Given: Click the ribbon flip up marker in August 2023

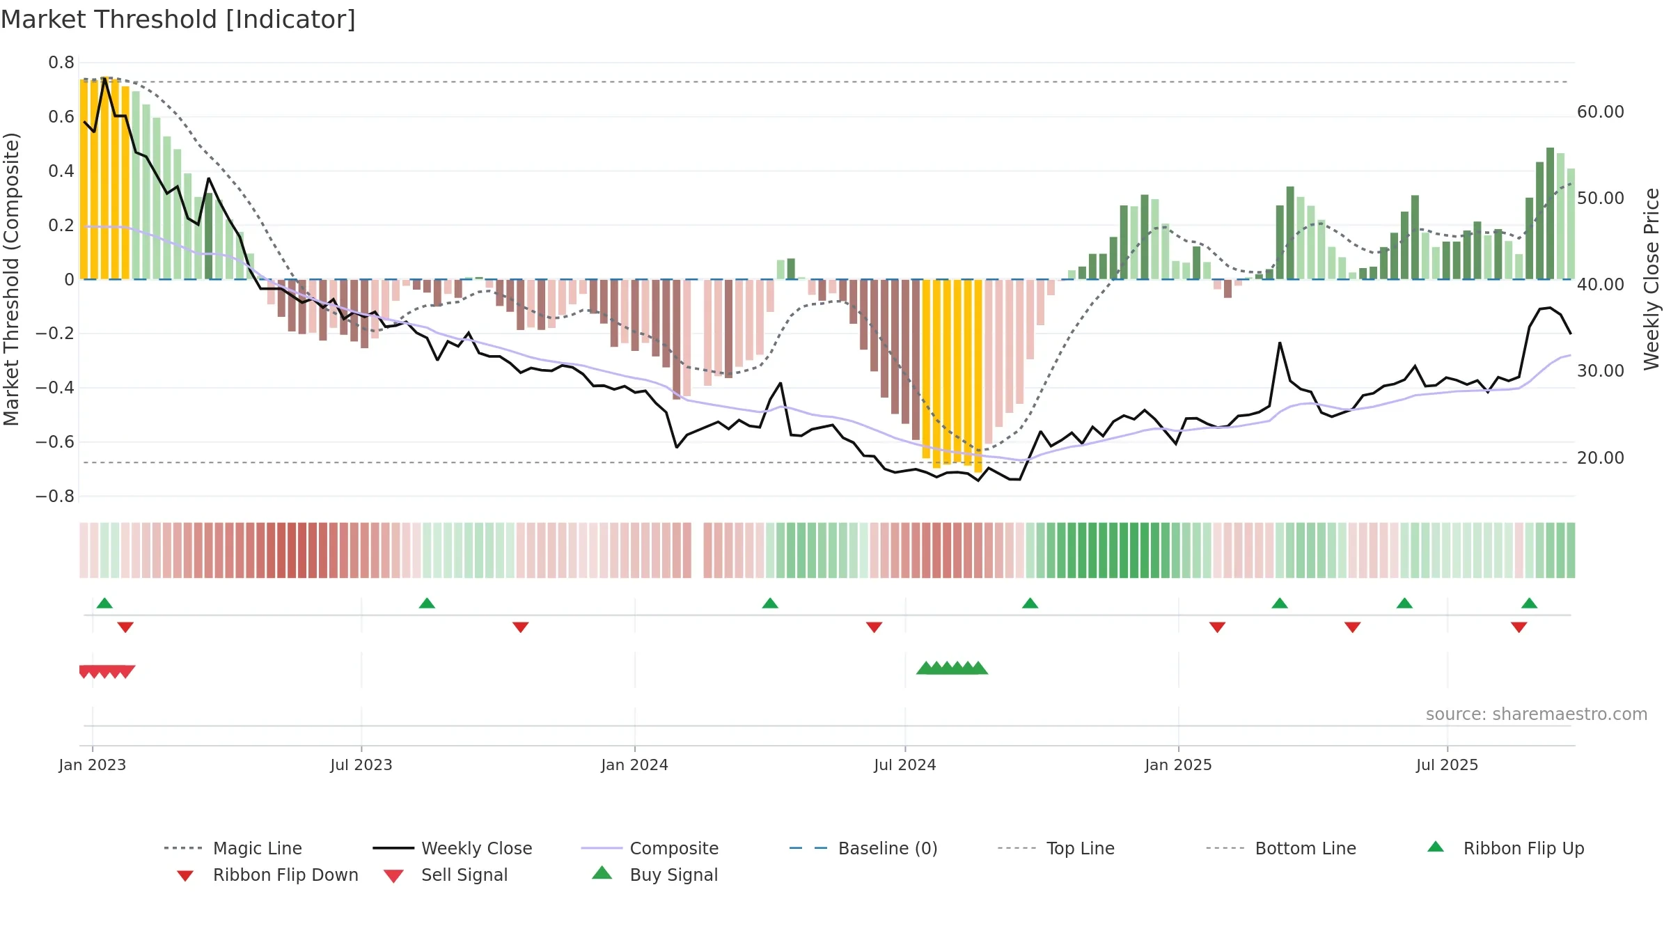Looking at the screenshot, I should point(427,603).
